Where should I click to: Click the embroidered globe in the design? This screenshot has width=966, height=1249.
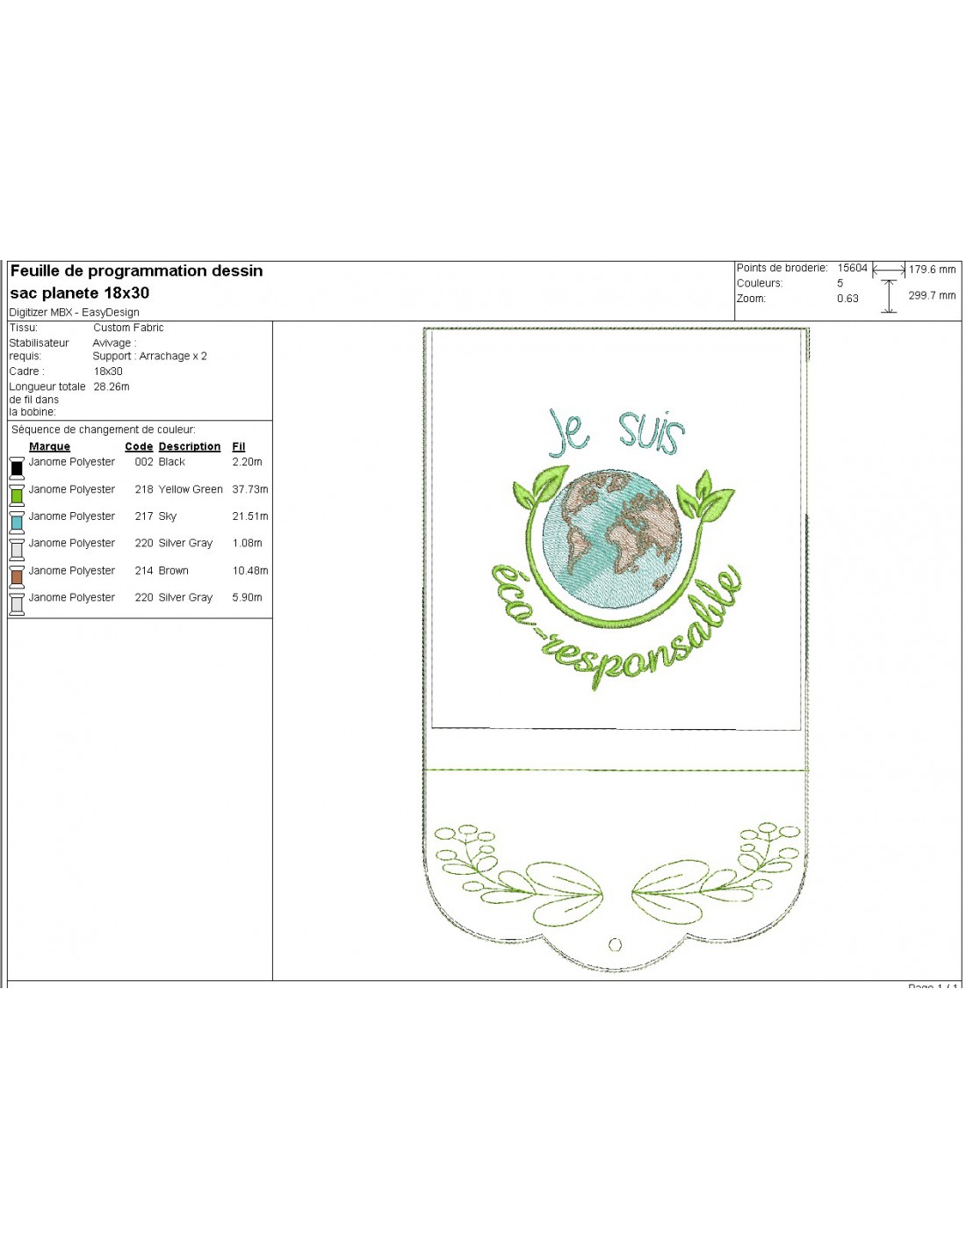612,538
